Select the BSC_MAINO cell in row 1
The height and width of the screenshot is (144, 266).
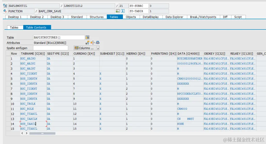[x=33, y=58]
